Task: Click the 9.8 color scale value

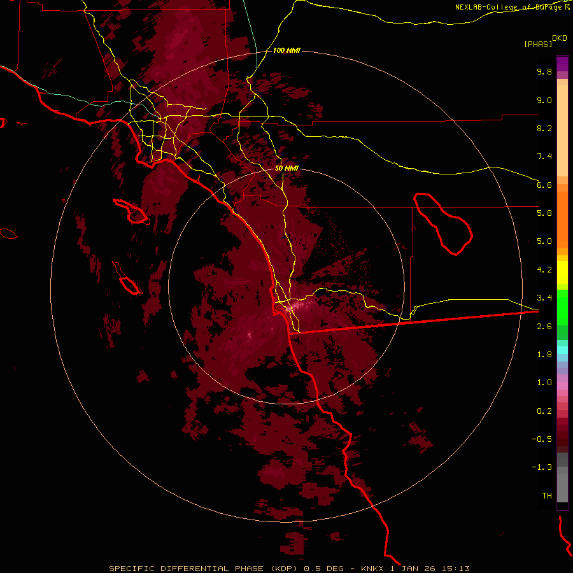Action: point(544,71)
